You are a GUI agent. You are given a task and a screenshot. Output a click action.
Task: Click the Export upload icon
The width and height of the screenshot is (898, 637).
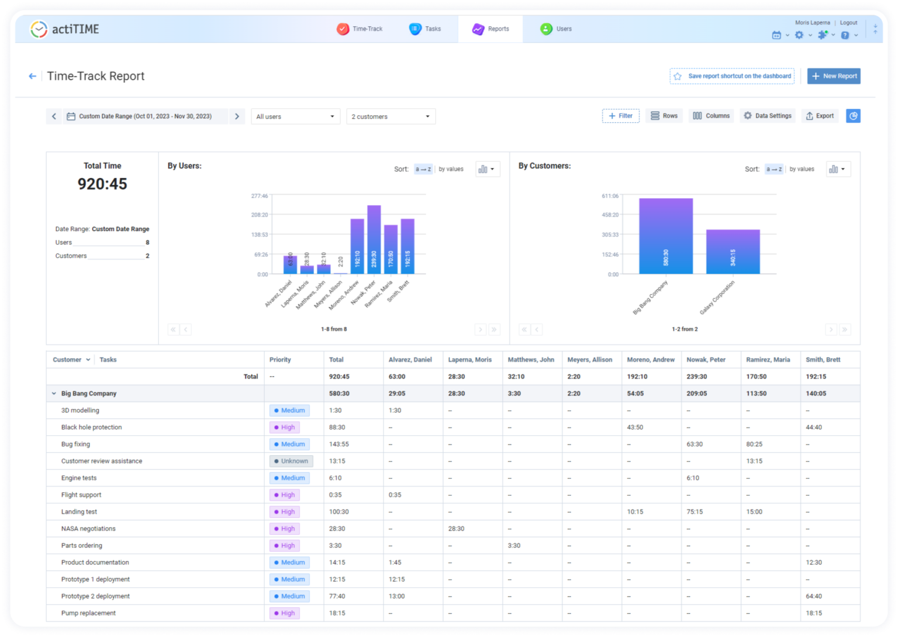coord(819,116)
